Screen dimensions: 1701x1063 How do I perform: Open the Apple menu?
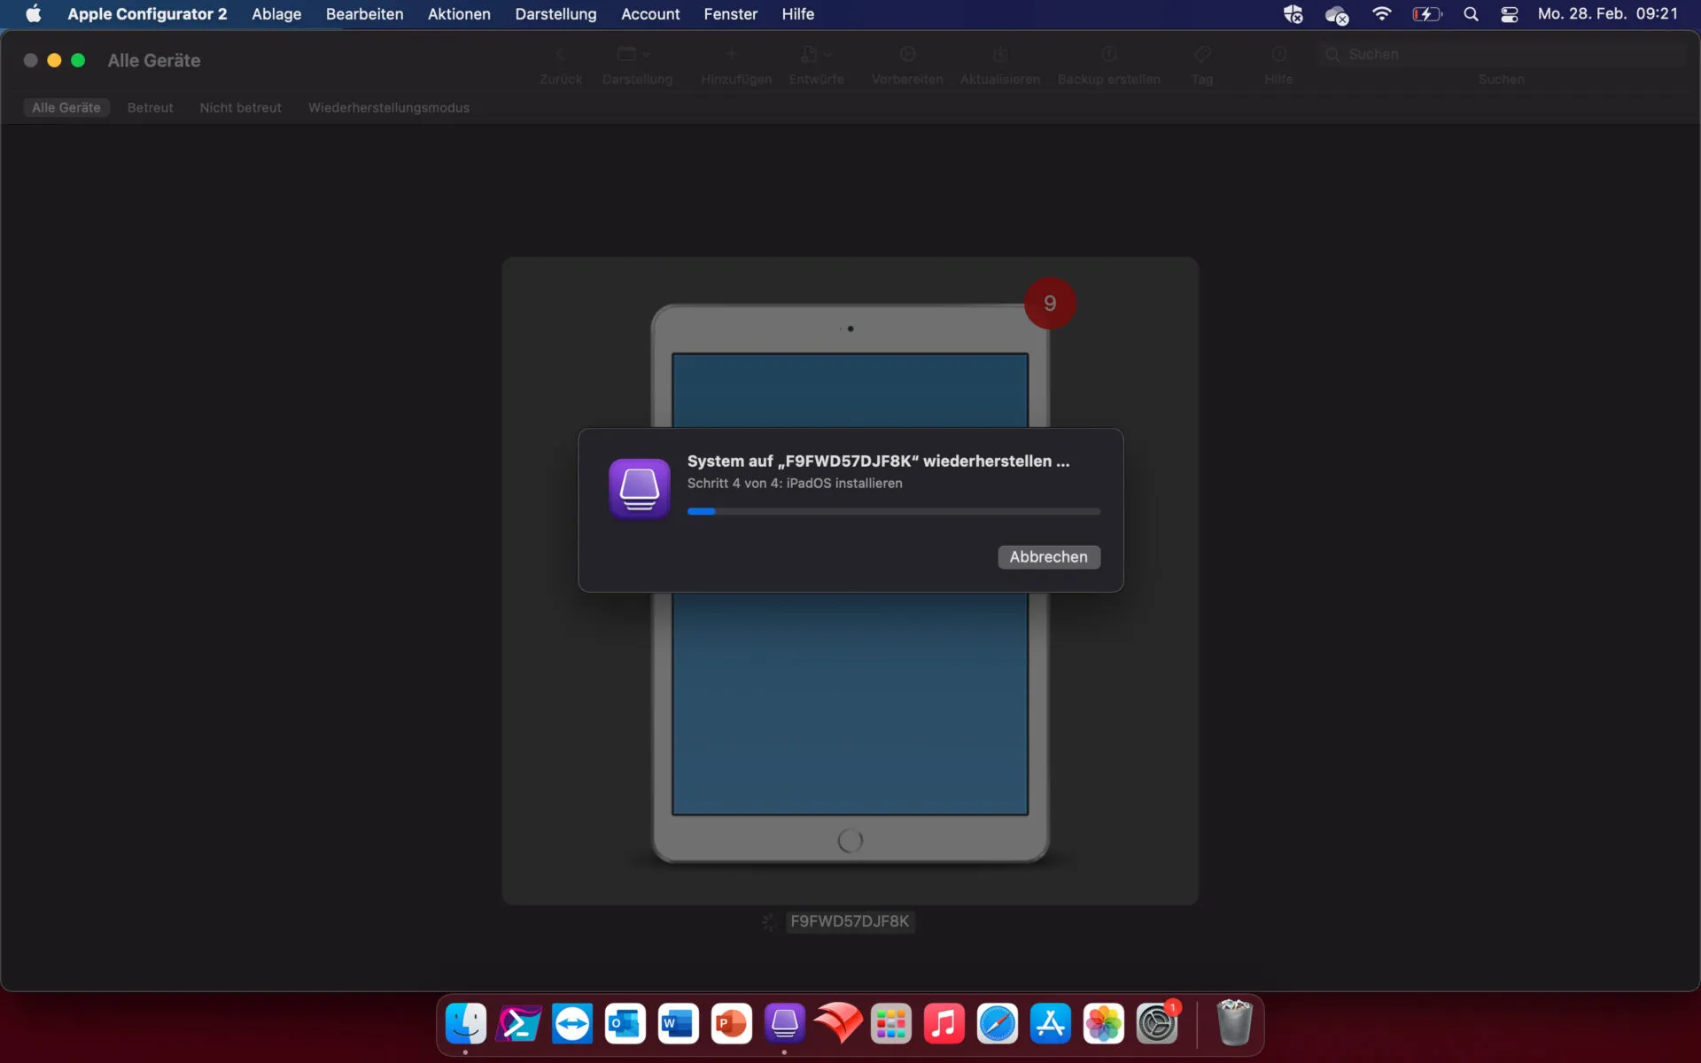click(x=33, y=14)
